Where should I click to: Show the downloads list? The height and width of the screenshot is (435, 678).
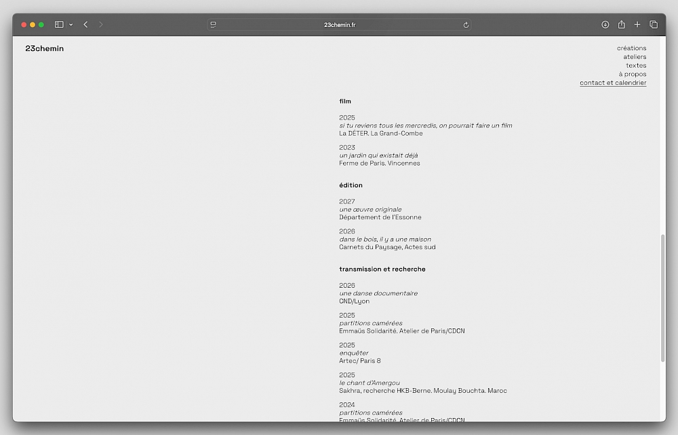(605, 24)
